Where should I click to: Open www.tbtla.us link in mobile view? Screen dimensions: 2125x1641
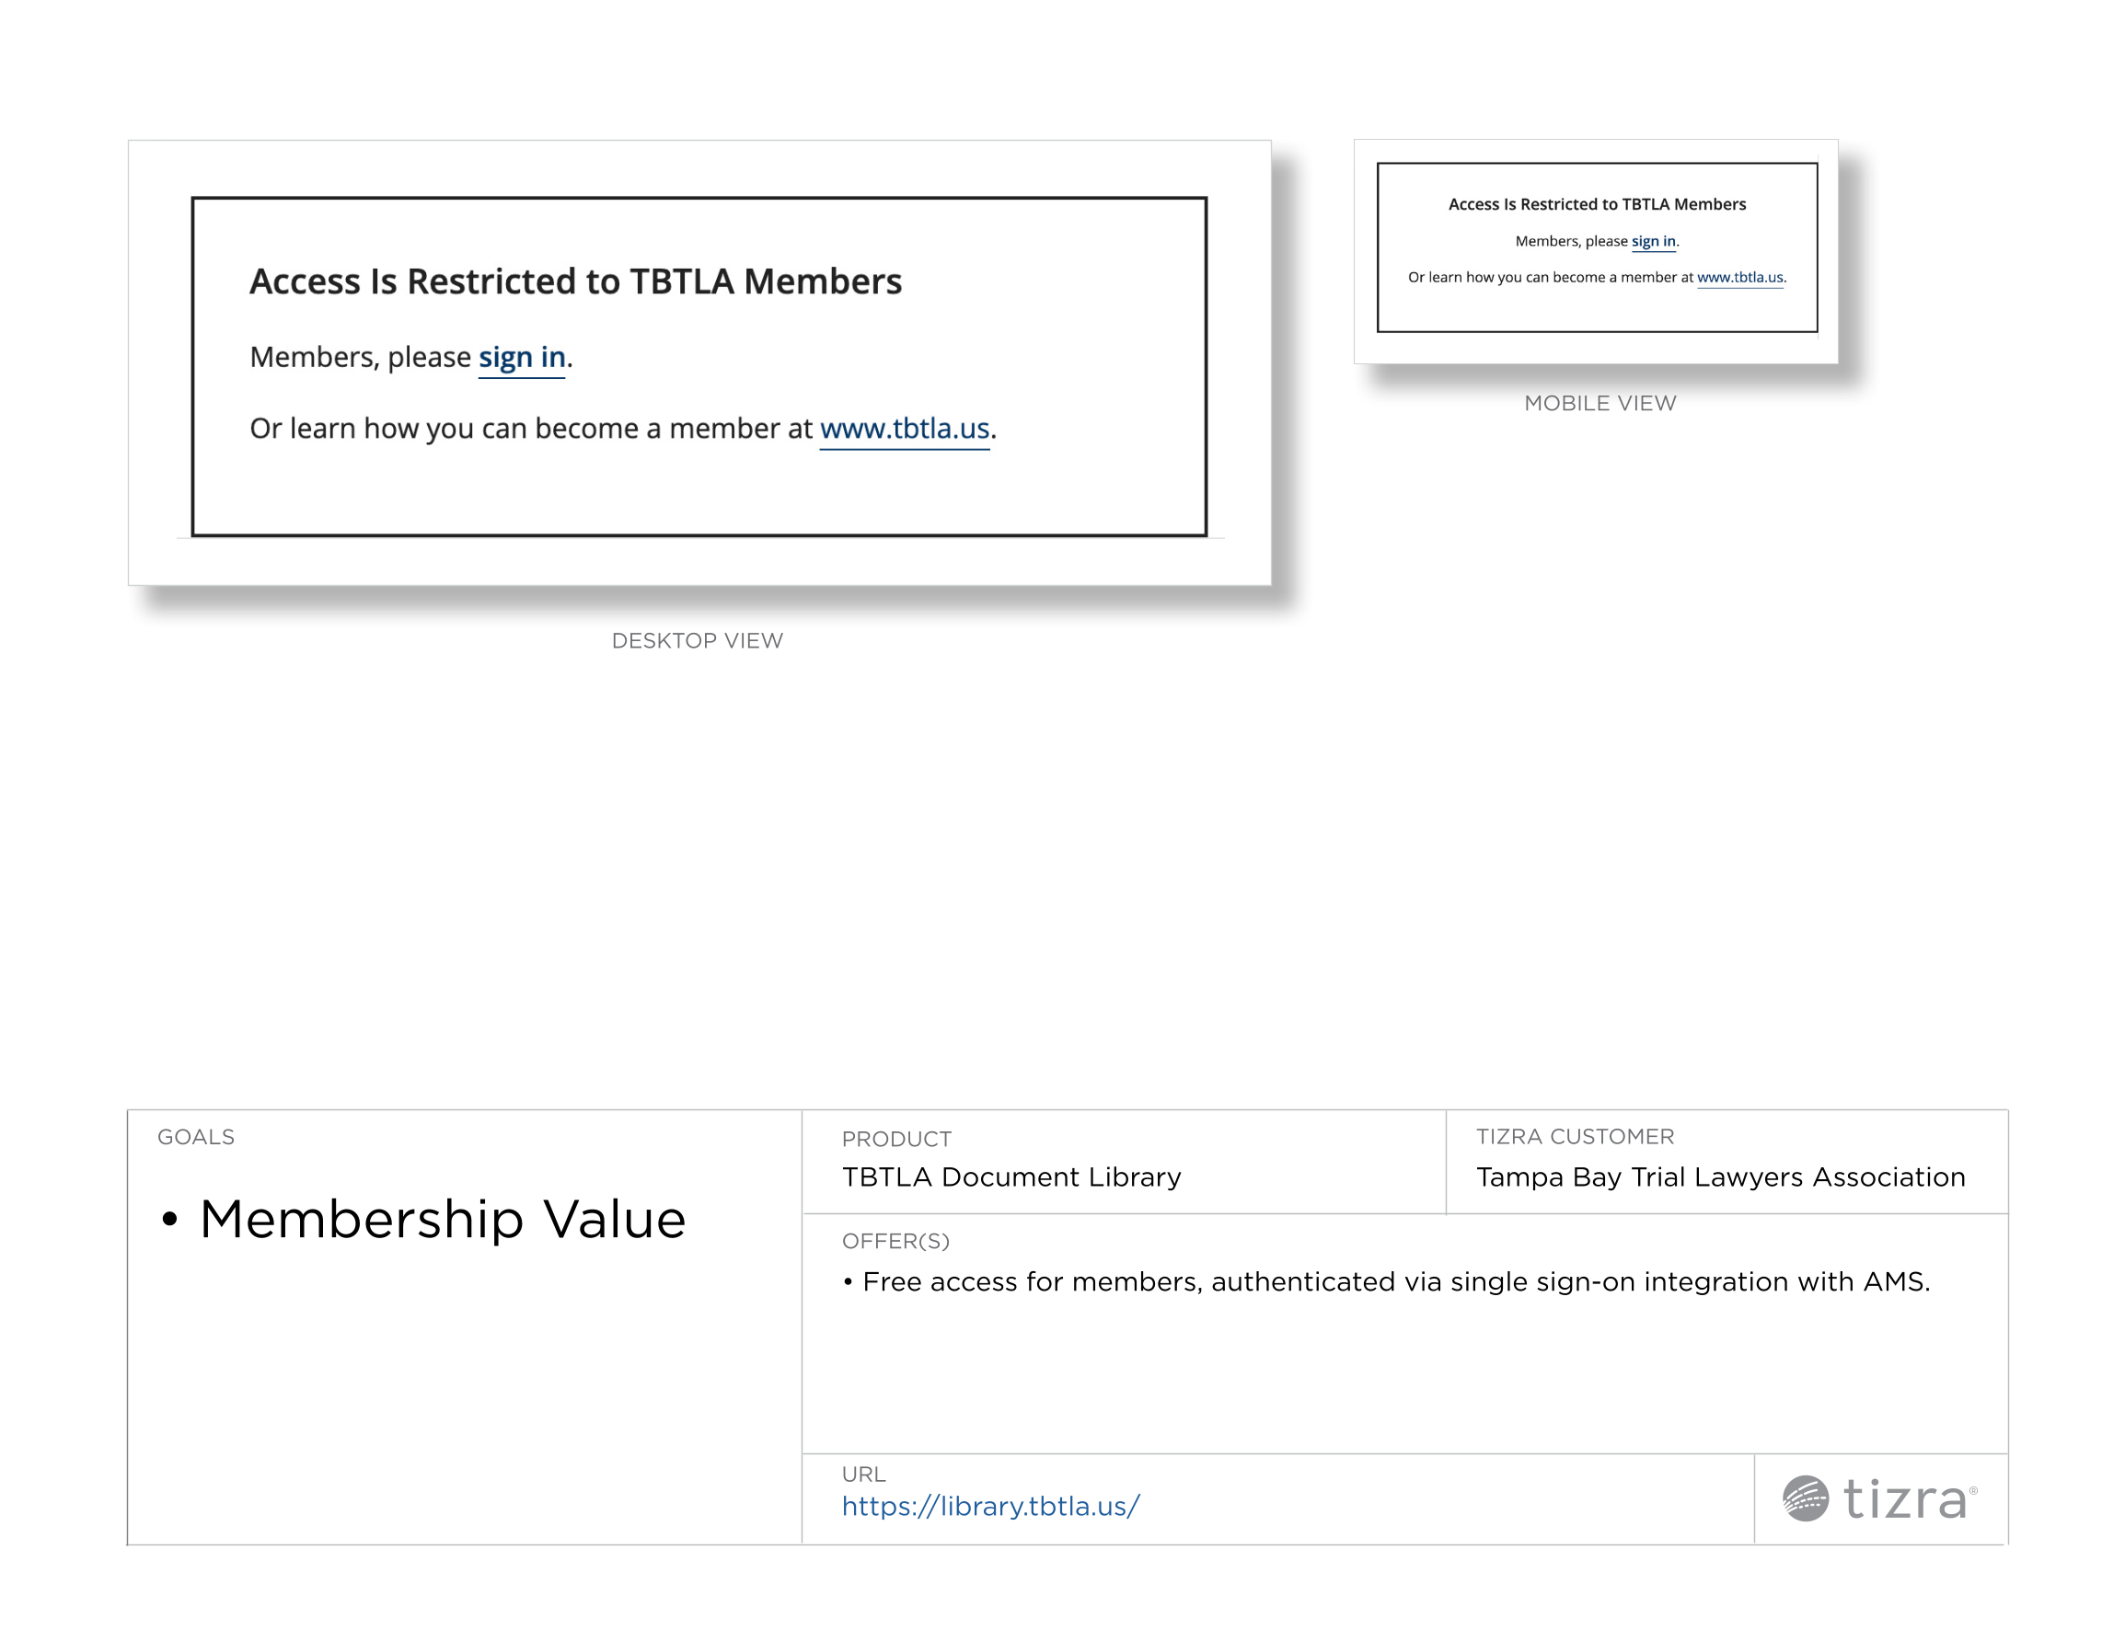coord(1739,277)
